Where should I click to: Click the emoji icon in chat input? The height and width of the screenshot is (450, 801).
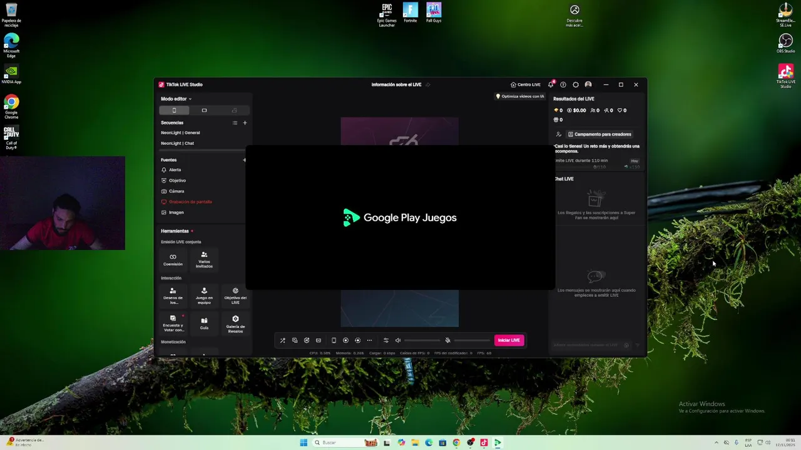coord(626,345)
